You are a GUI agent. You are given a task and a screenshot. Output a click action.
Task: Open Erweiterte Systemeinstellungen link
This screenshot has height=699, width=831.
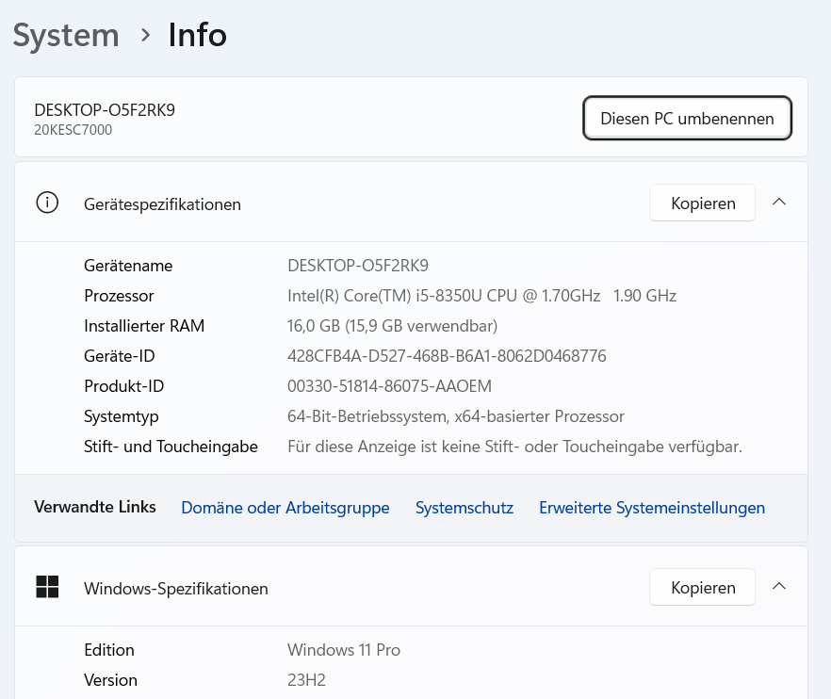click(x=652, y=508)
